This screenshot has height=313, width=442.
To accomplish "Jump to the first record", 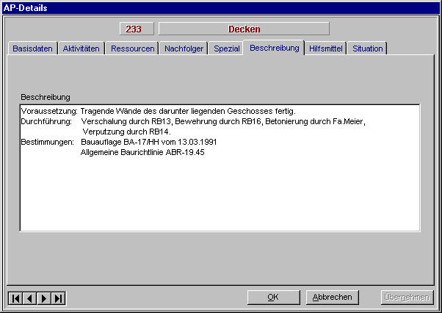I will pyautogui.click(x=15, y=298).
